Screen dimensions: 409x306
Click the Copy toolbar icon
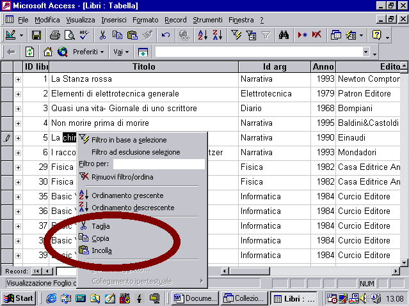(x=117, y=35)
